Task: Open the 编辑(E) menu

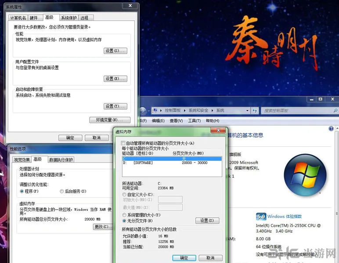Action: (158, 121)
